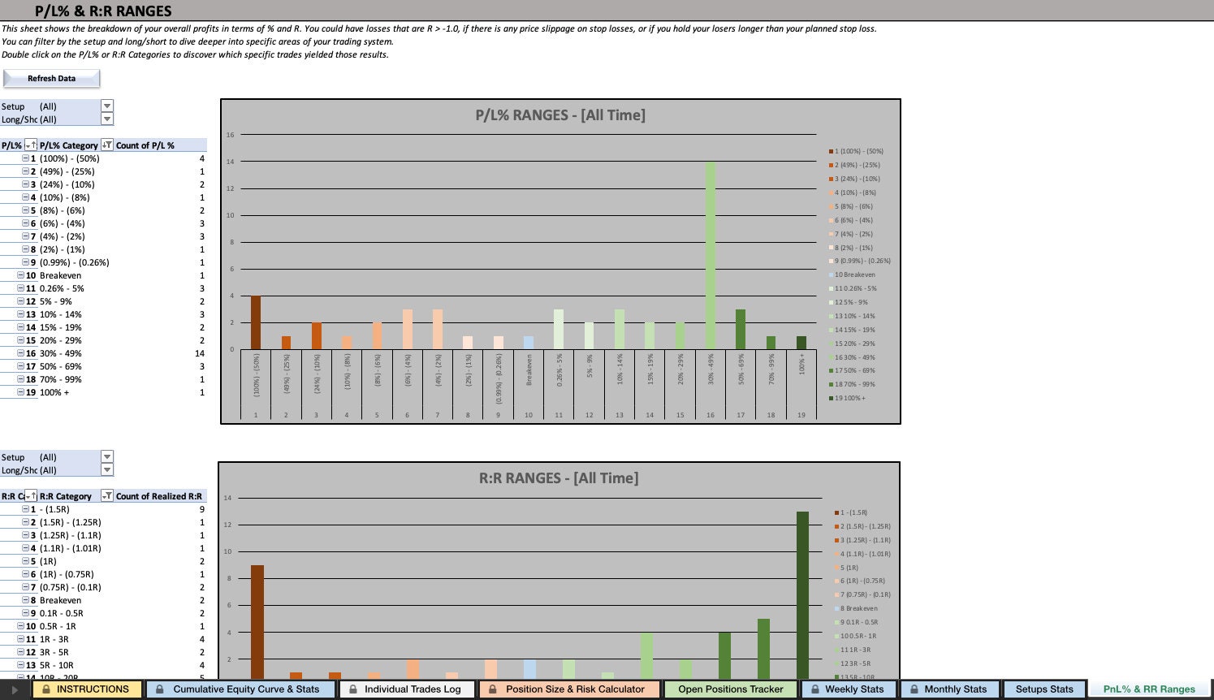Image resolution: width=1214 pixels, height=700 pixels.
Task: Collapse the 1R - 3R row in R:R table
Action: coord(19,639)
